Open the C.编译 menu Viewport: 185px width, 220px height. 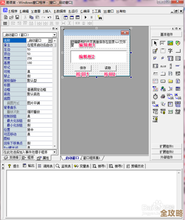tap(85, 12)
